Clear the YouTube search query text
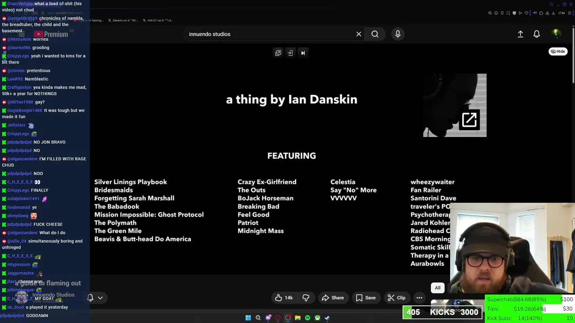This screenshot has height=323, width=575. point(358,34)
